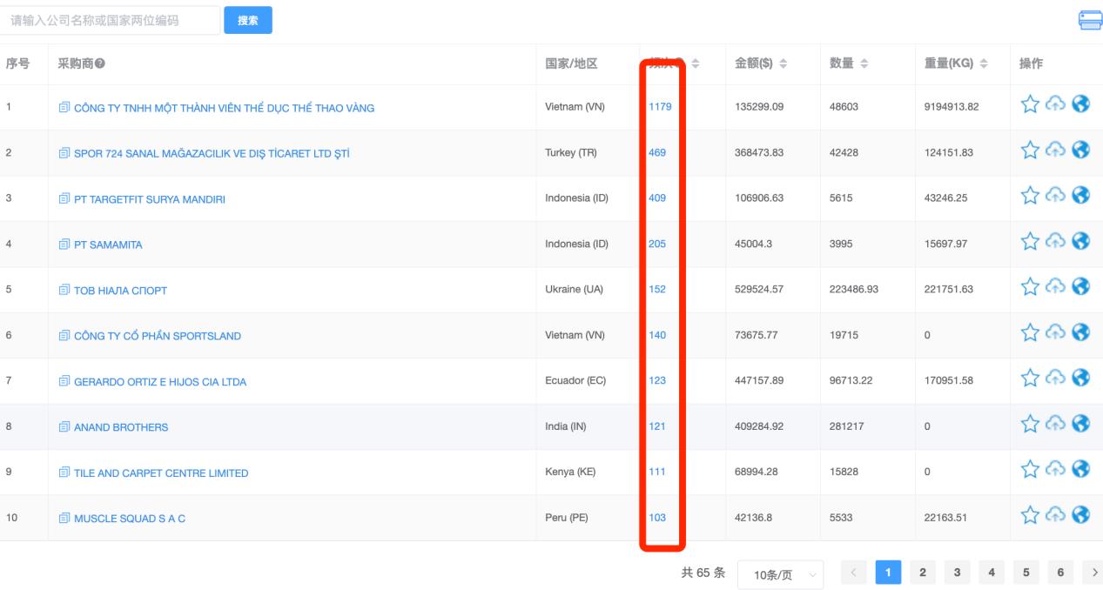Open globe icon for CÔNG TY CỔ PHẦN SPORTSLAND
Image resolution: width=1103 pixels, height=590 pixels.
pyautogui.click(x=1082, y=332)
